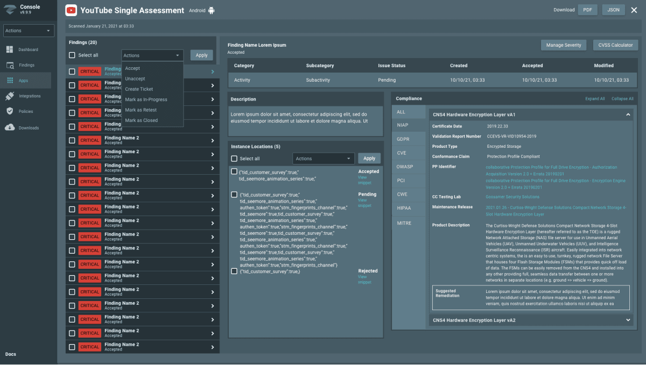Check the Select all box in Instance Locations
The height and width of the screenshot is (365, 646).
(x=235, y=158)
